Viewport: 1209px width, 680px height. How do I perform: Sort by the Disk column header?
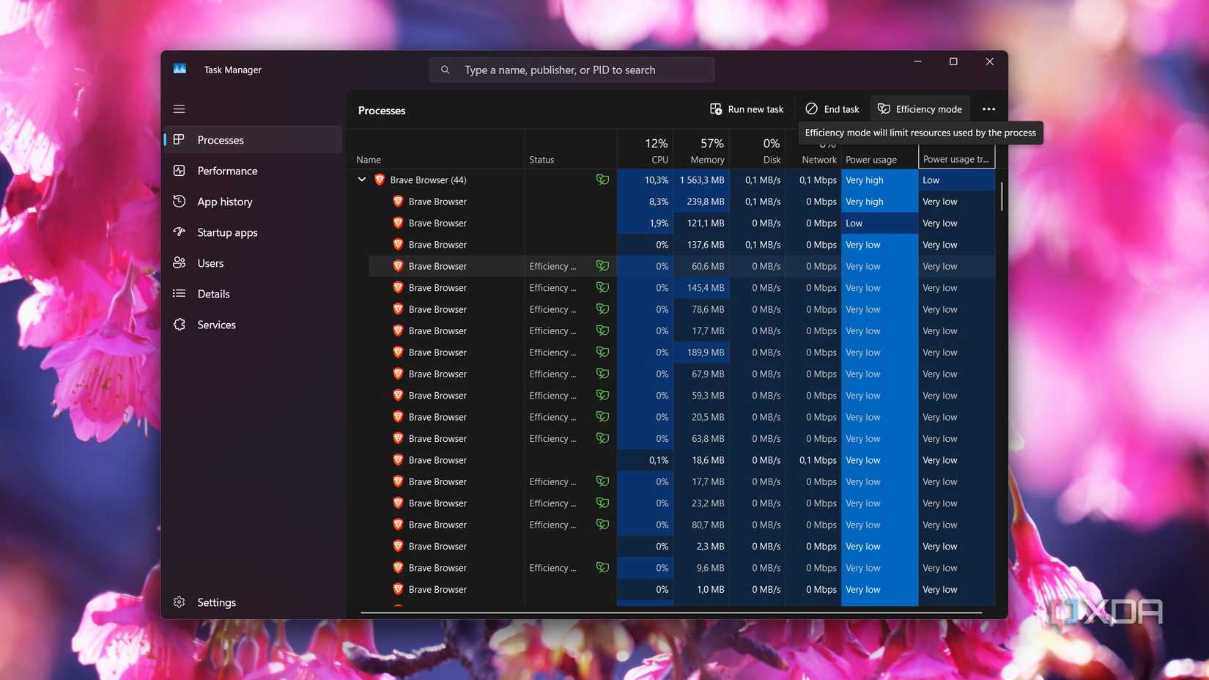(757, 150)
